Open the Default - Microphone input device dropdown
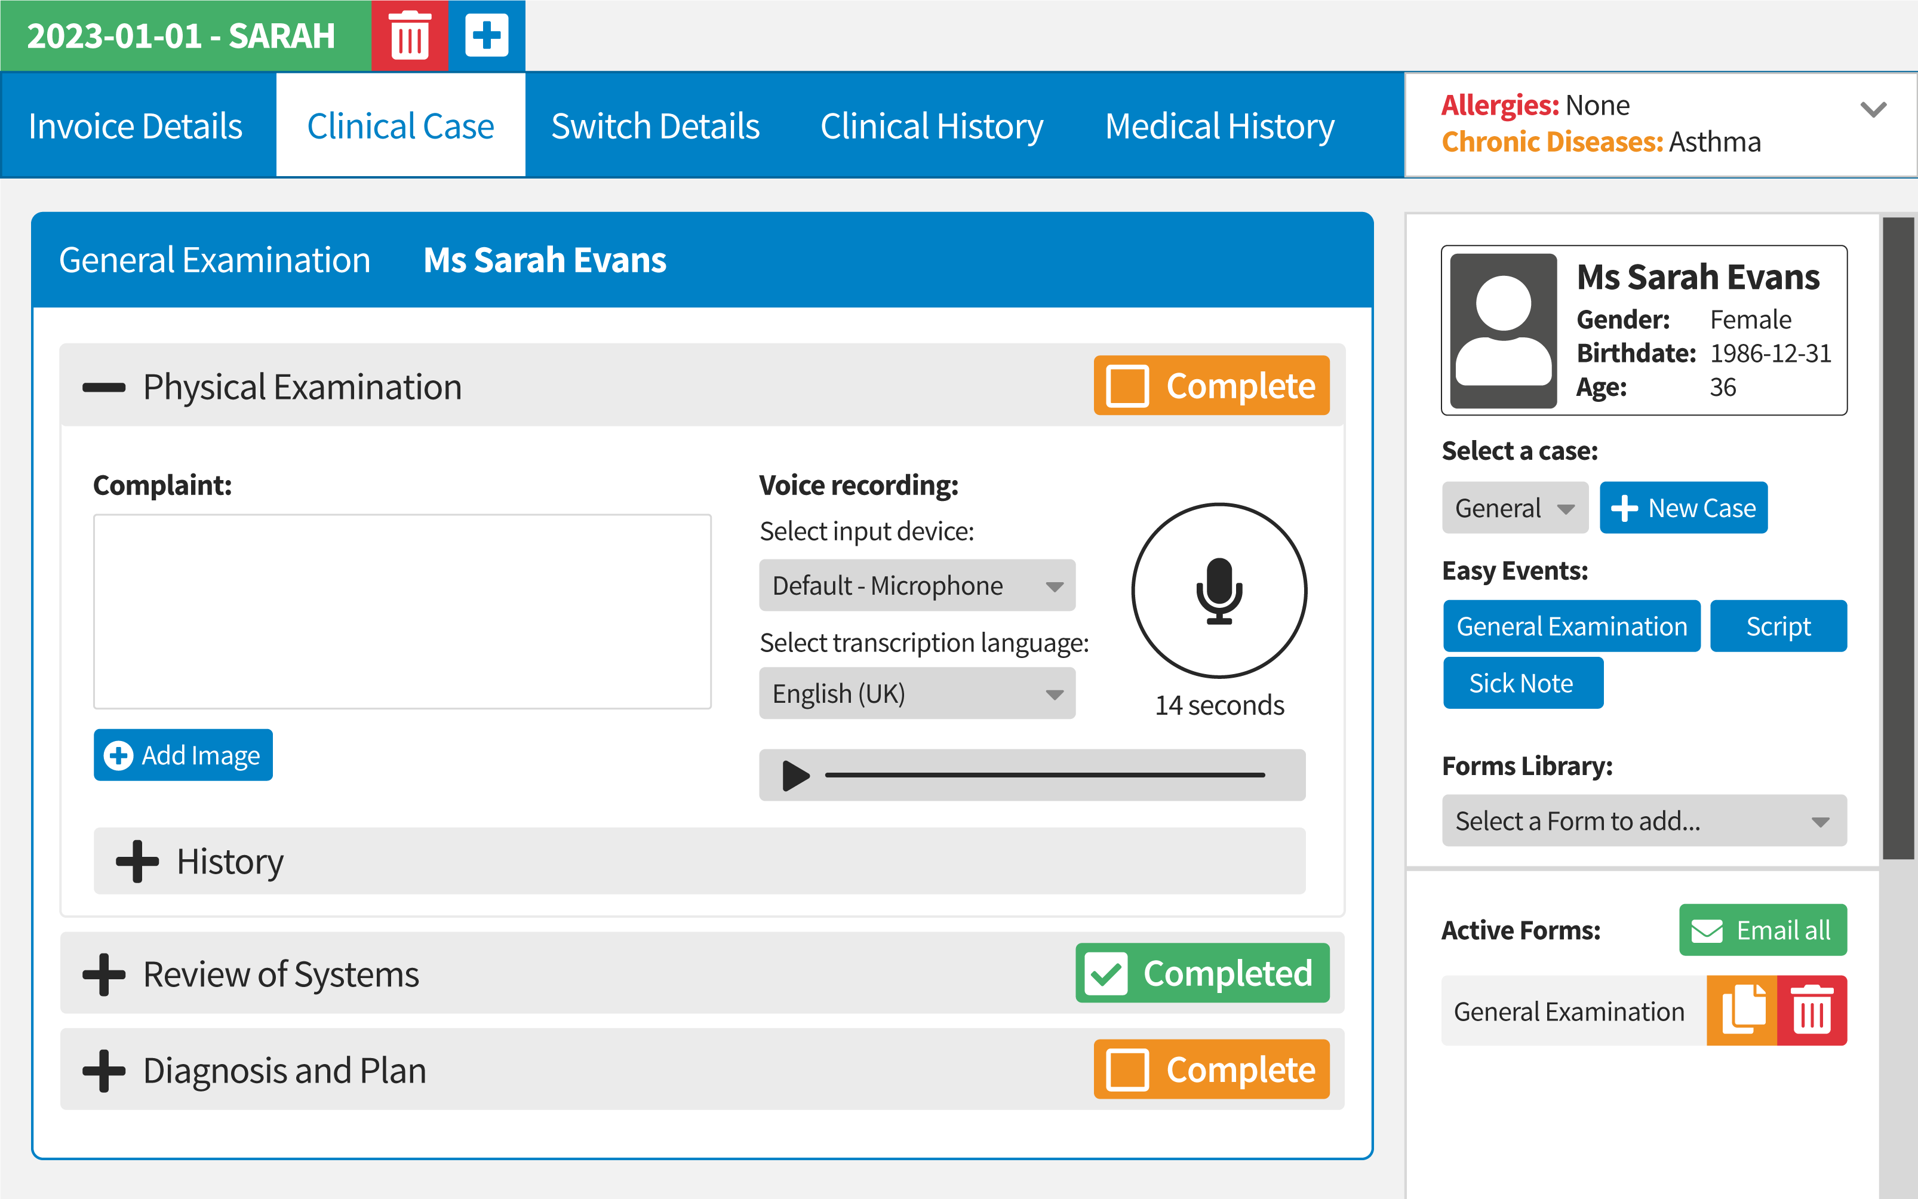This screenshot has width=1918, height=1199. point(917,586)
